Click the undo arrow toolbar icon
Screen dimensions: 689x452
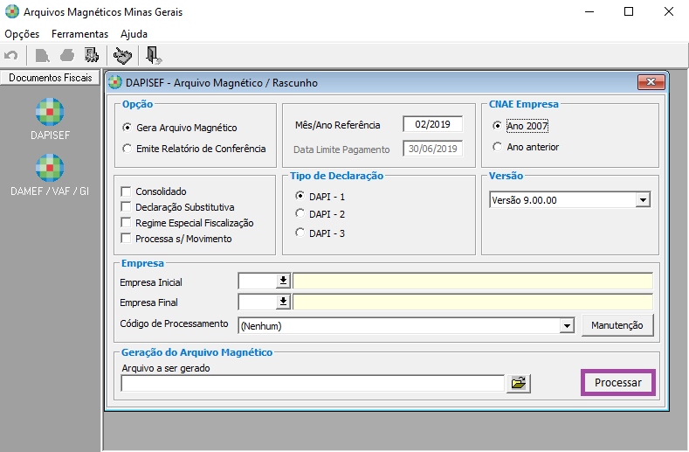pyautogui.click(x=11, y=56)
